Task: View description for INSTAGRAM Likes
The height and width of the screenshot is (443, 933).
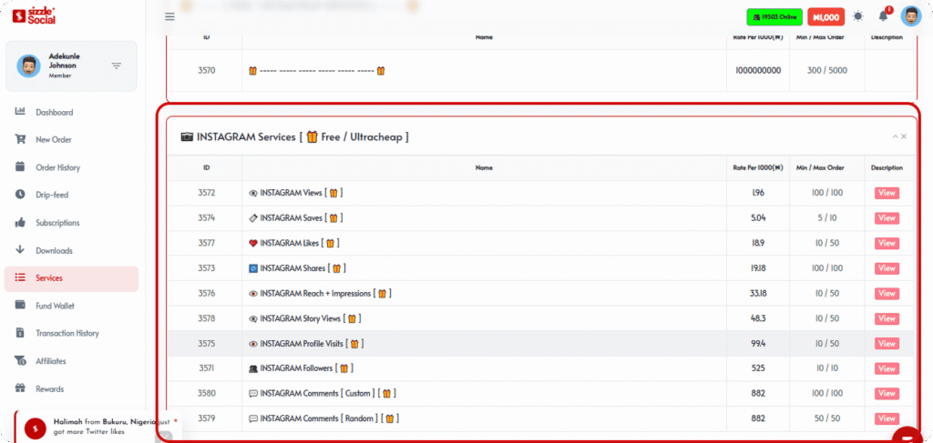Action: coord(887,243)
